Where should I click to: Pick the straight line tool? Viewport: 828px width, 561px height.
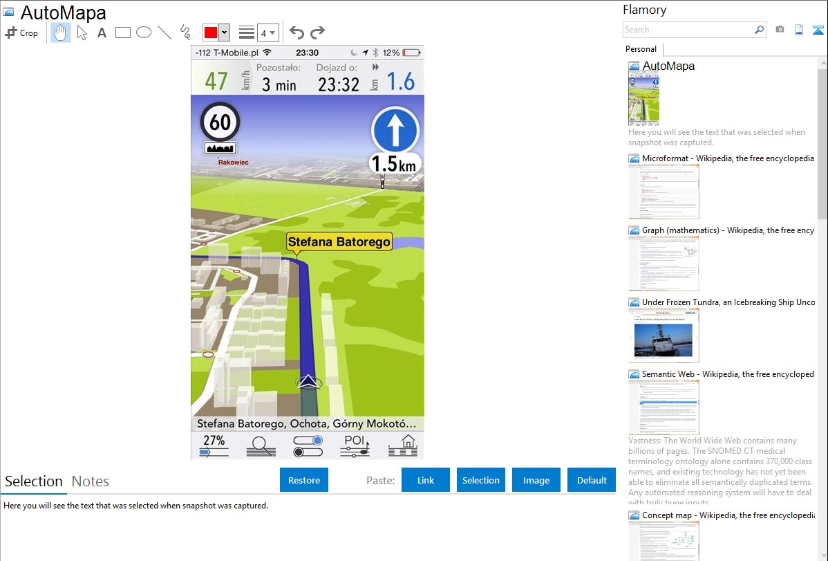164,33
